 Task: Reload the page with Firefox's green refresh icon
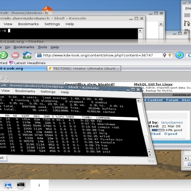click(3, 55)
